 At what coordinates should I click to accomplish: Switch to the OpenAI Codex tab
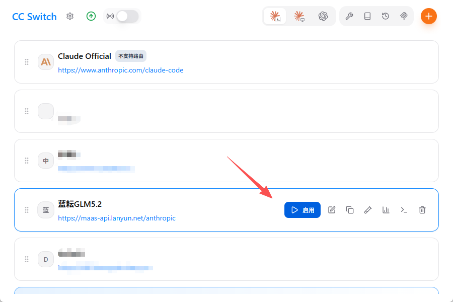coord(323,16)
